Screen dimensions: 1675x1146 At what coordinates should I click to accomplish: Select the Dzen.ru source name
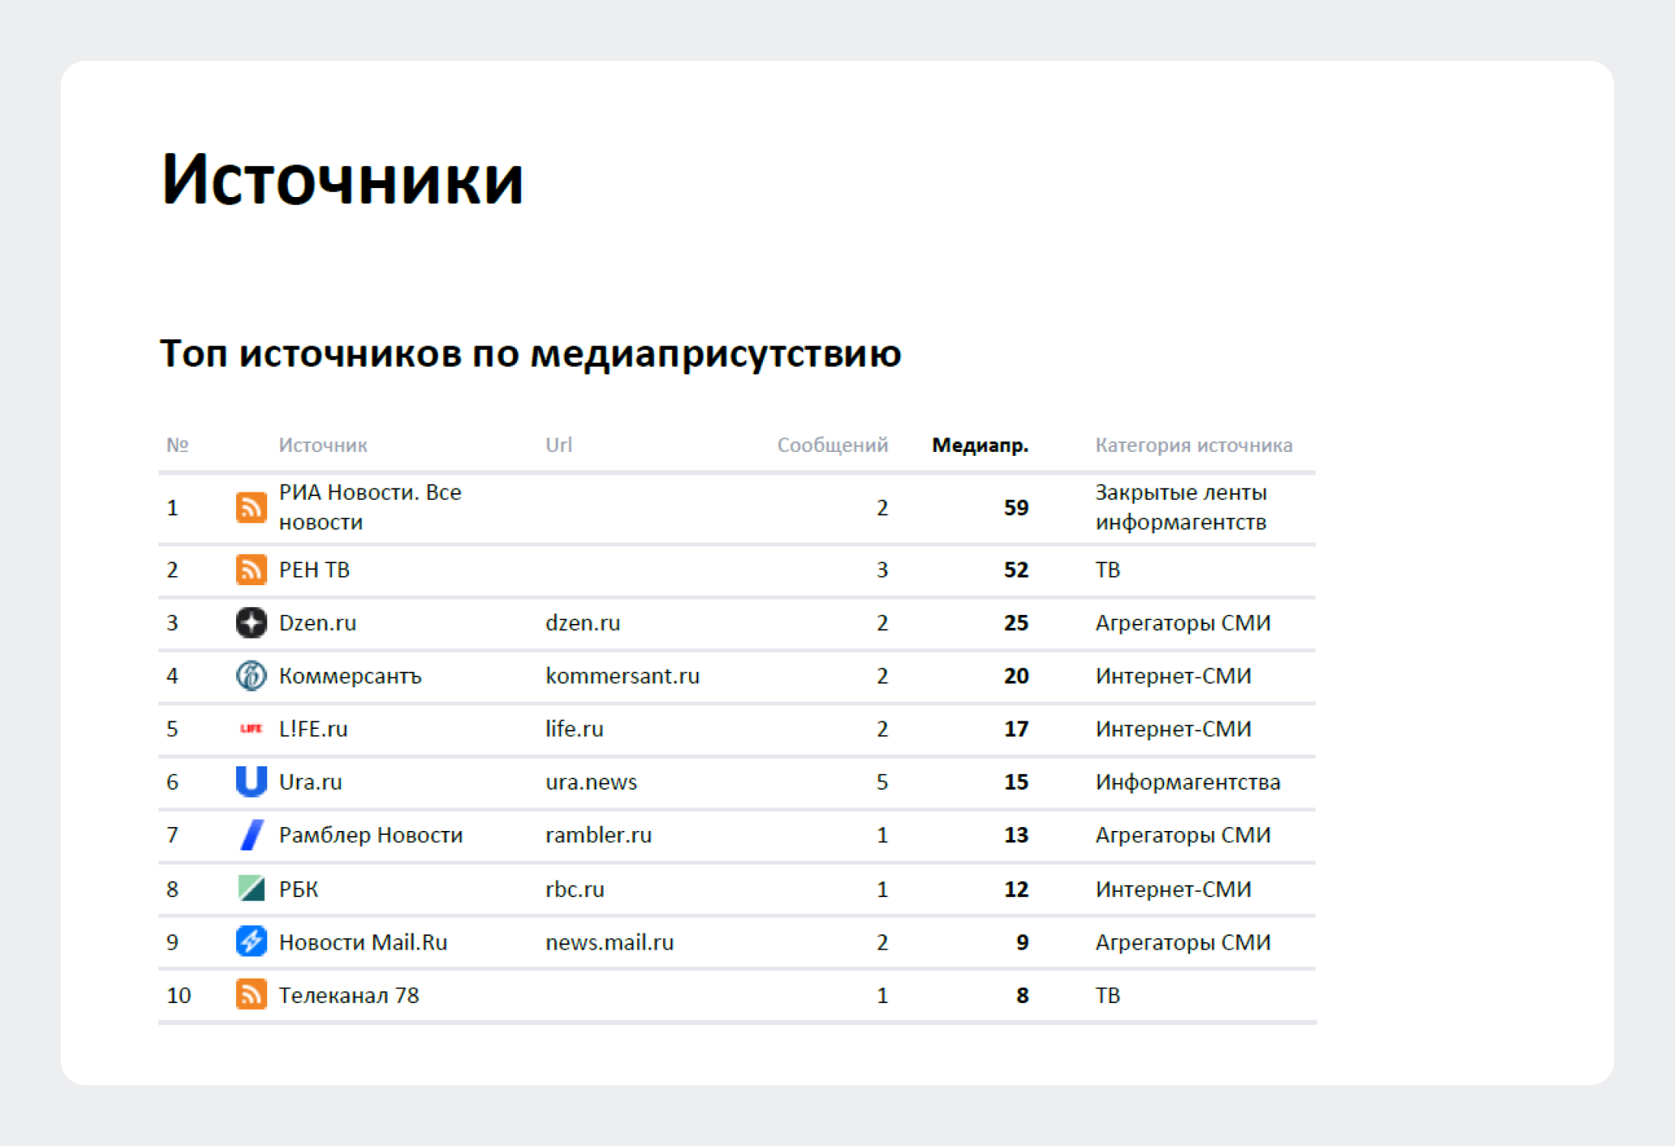click(x=317, y=622)
